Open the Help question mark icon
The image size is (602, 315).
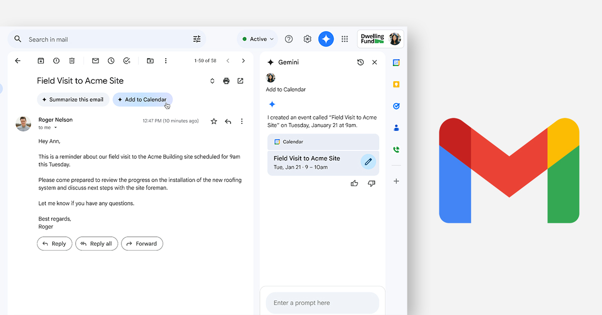pos(289,39)
